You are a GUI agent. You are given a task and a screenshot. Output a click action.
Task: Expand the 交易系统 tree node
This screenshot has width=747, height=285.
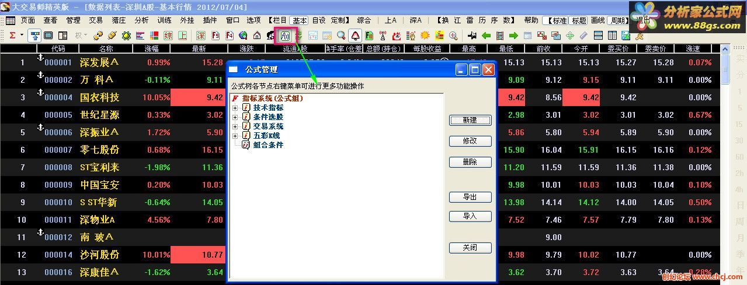(235, 126)
